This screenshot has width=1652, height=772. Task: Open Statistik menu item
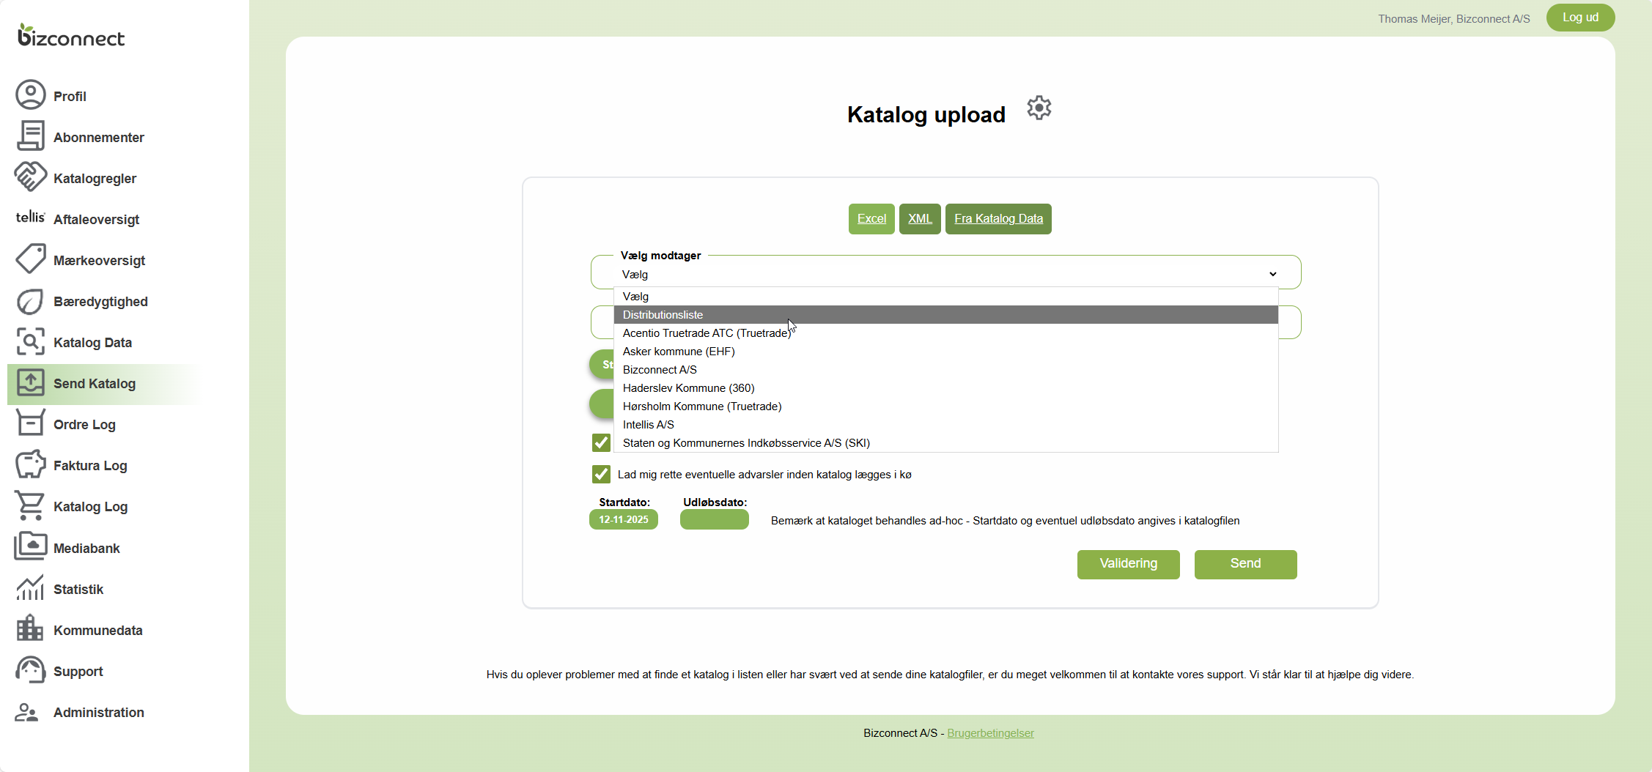click(x=78, y=590)
